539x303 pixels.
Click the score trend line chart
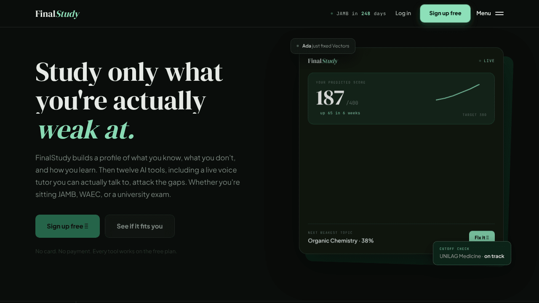pyautogui.click(x=458, y=92)
